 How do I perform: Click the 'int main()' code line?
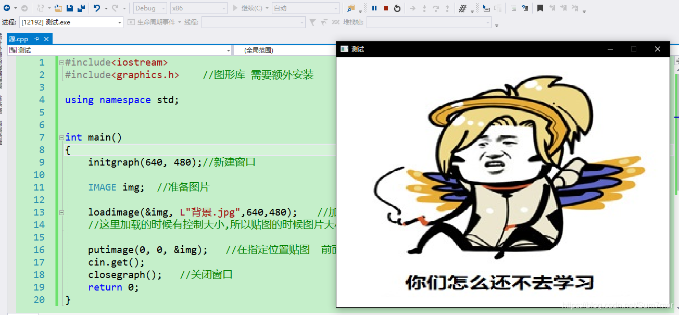pos(93,137)
